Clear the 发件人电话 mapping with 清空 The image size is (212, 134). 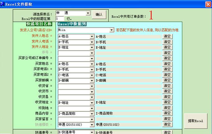pyautogui.click(x=167, y=42)
